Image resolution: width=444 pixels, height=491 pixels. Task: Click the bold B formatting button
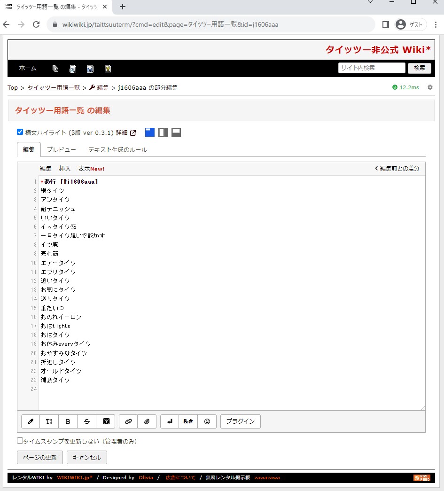68,421
